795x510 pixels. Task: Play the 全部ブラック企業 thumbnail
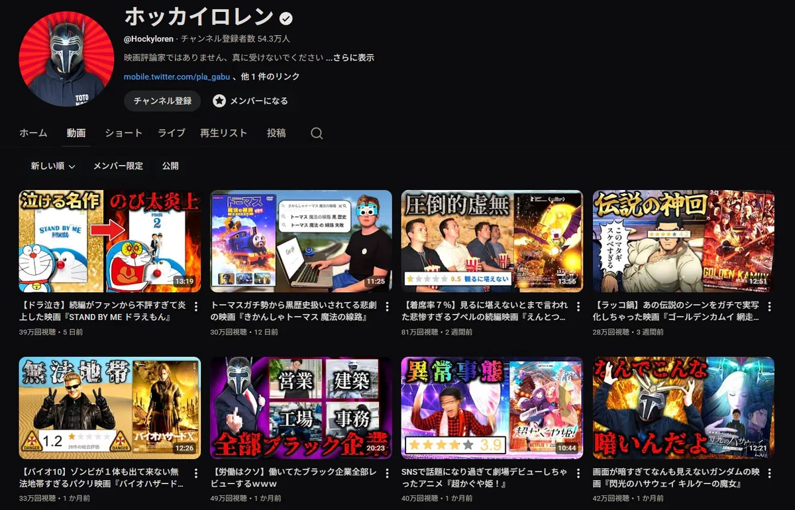301,408
